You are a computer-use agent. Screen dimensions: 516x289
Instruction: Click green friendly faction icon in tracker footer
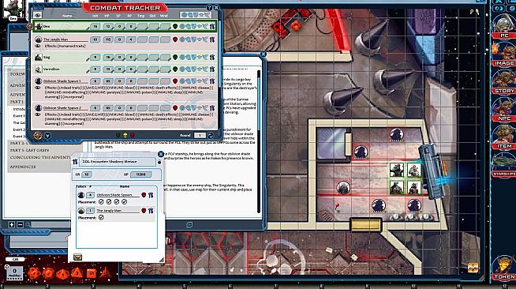coord(118,135)
